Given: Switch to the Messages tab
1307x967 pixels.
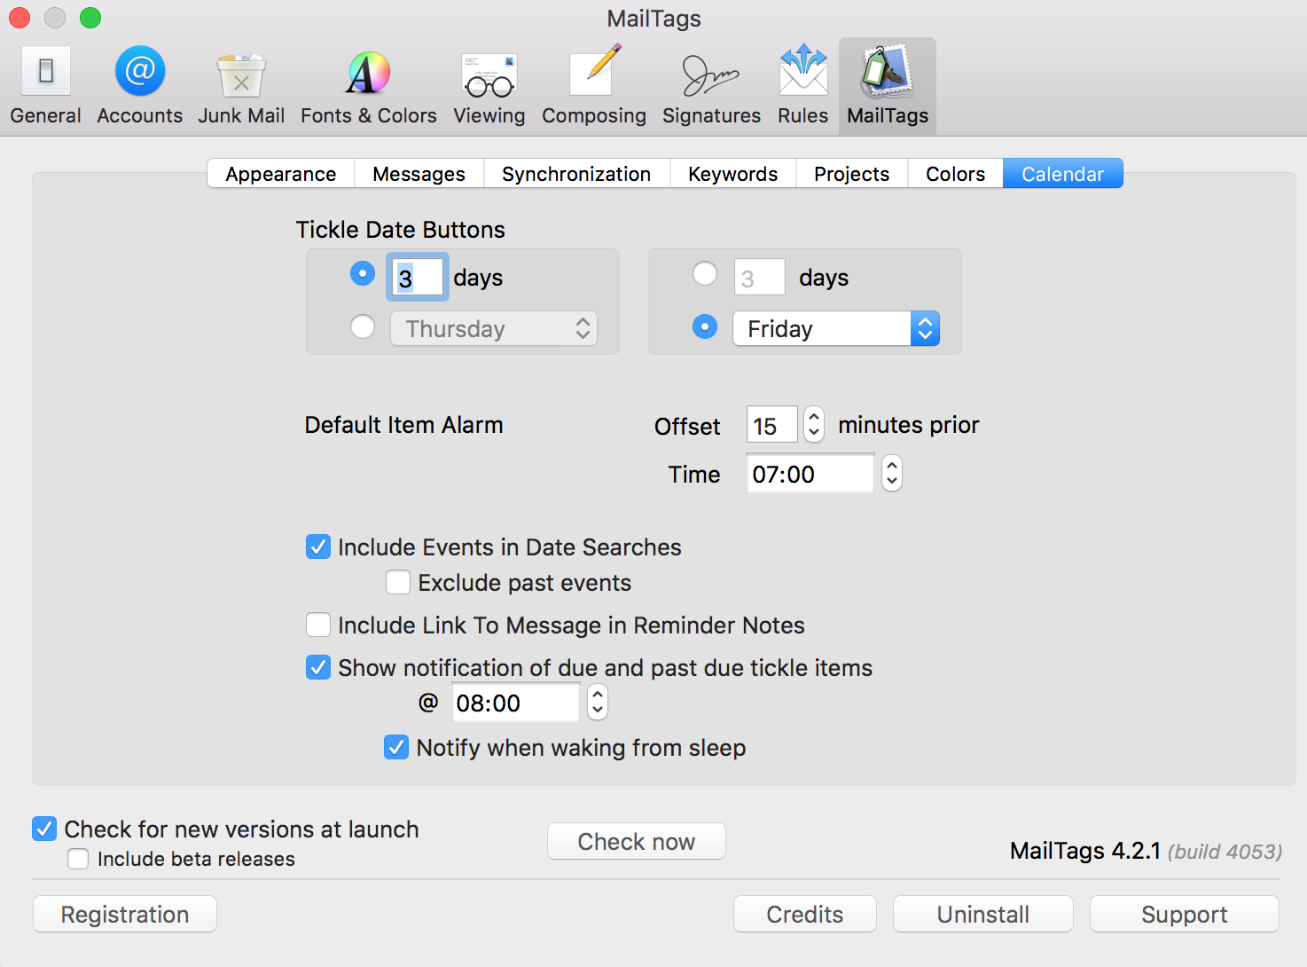Looking at the screenshot, I should [419, 174].
